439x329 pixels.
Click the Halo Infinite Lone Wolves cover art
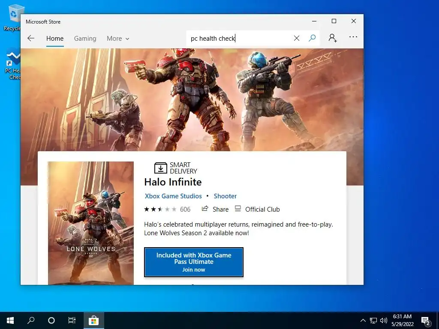coord(91,223)
